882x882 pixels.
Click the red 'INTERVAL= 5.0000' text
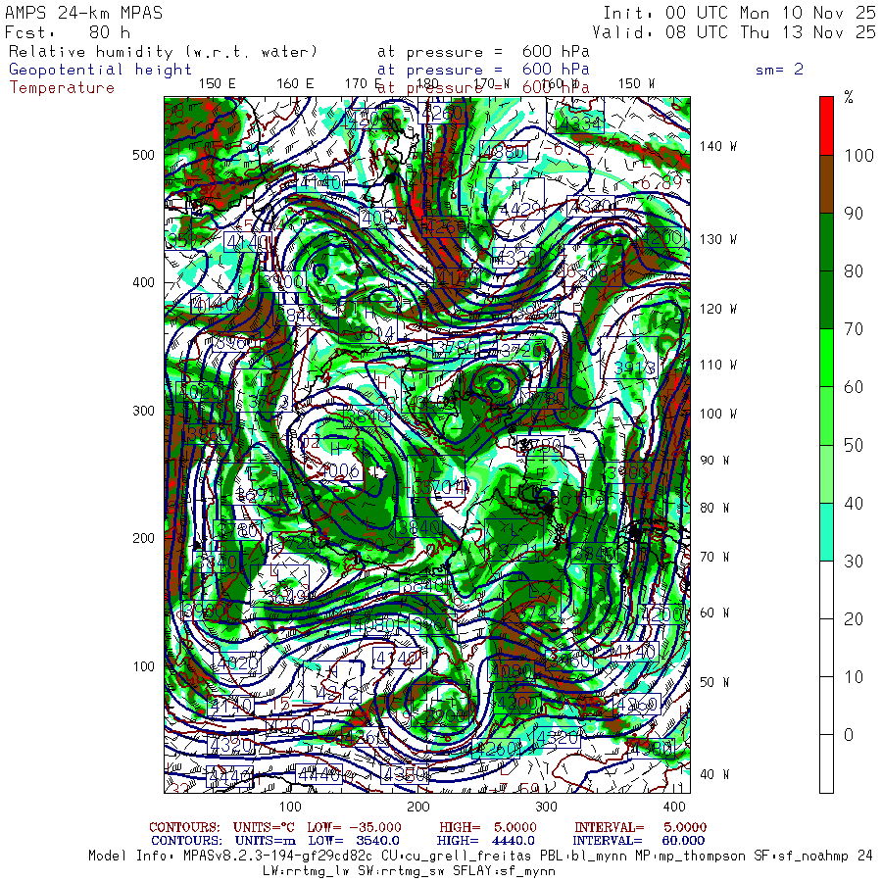click(640, 827)
